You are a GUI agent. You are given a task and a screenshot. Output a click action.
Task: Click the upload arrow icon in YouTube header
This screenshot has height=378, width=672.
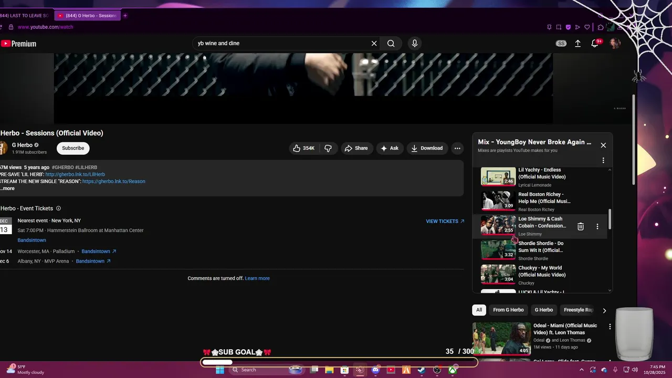[x=578, y=44]
